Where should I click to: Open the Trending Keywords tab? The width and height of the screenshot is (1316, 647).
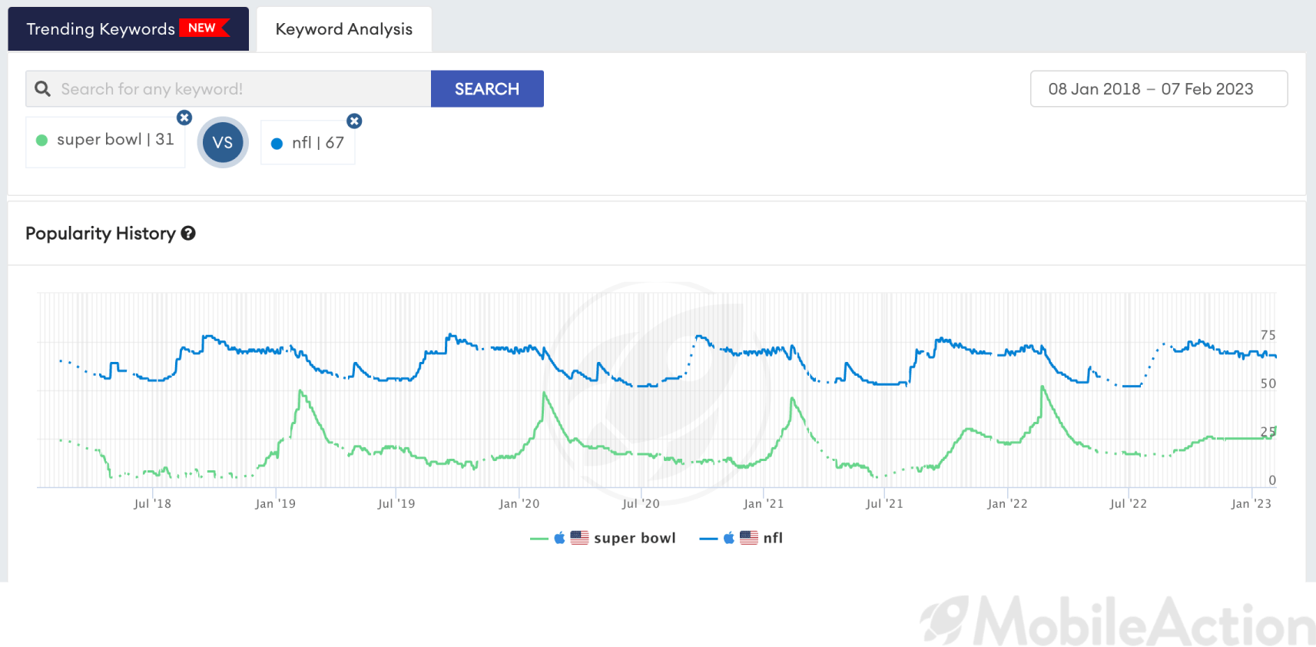tap(128, 29)
